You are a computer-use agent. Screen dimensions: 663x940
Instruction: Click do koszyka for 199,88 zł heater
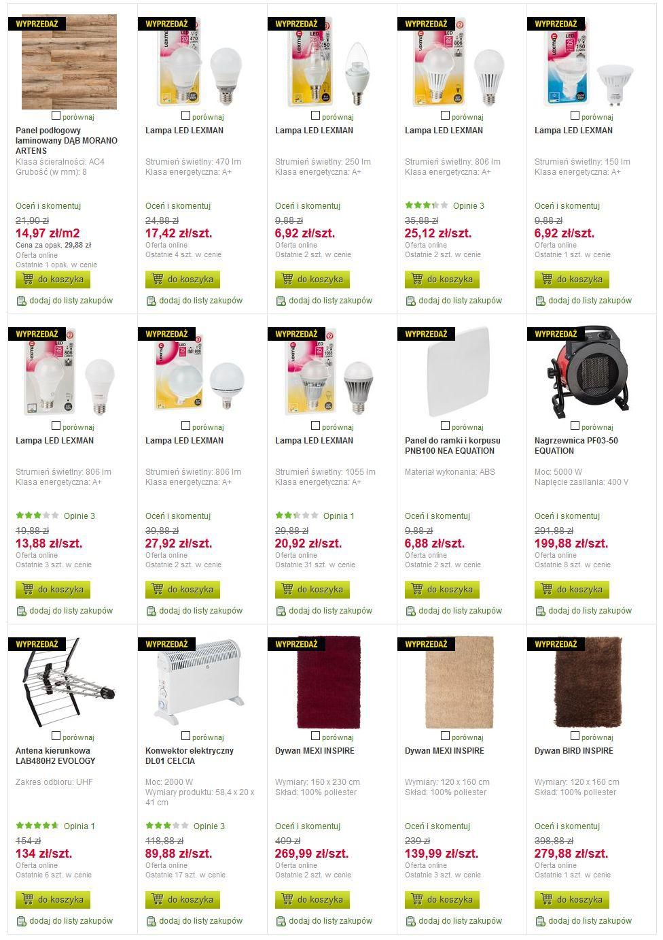pyautogui.click(x=572, y=589)
